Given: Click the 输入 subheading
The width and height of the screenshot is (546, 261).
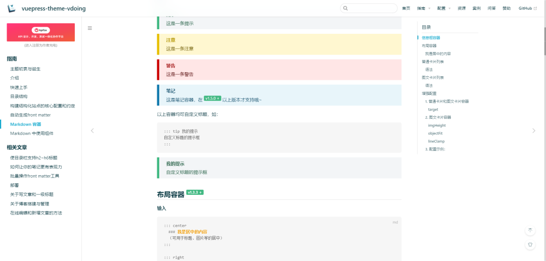Looking at the screenshot, I should (x=162, y=208).
